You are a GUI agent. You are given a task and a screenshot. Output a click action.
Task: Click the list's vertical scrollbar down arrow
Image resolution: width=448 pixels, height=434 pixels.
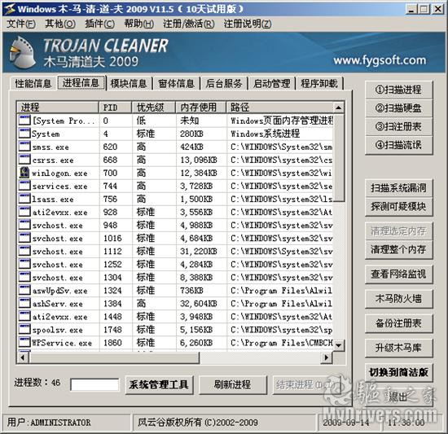(x=339, y=345)
